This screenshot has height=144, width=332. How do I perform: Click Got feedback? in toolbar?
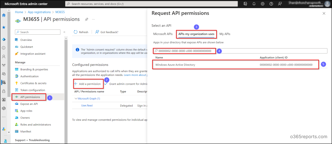pos(107,32)
